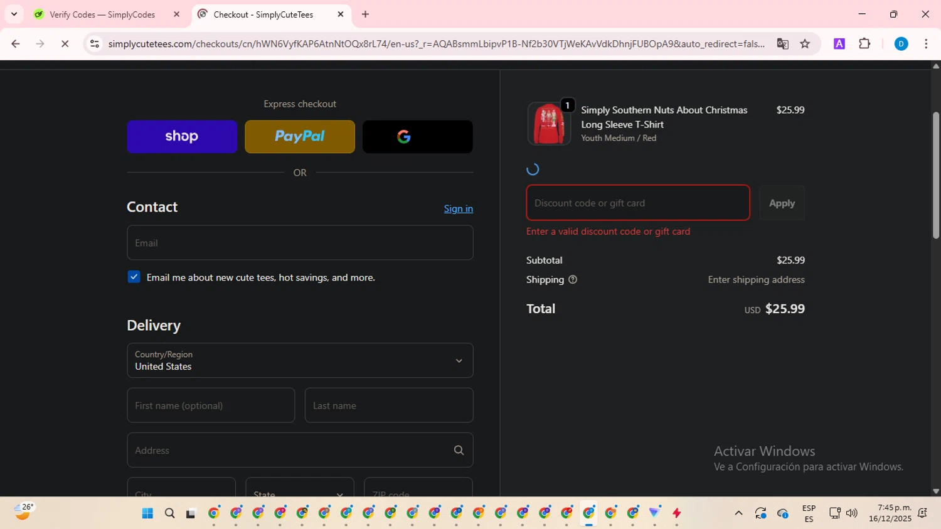Screen dimensions: 941x529
Task: Pay with Google Pay express checkout
Action: [x=418, y=137]
